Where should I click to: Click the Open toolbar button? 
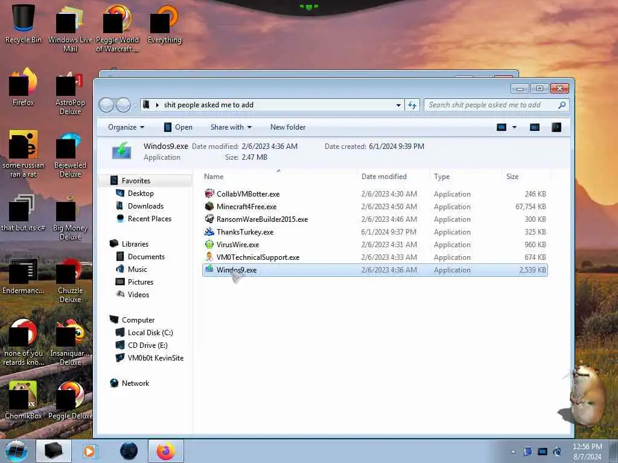coord(178,127)
